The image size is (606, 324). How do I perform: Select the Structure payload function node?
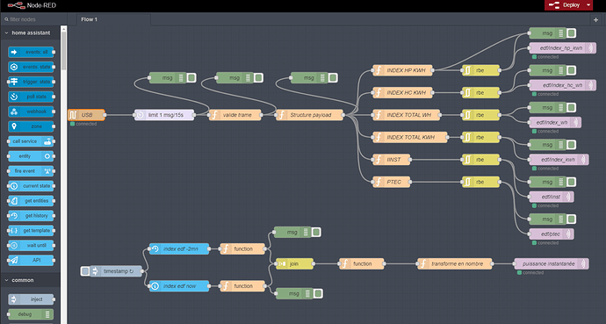point(310,115)
